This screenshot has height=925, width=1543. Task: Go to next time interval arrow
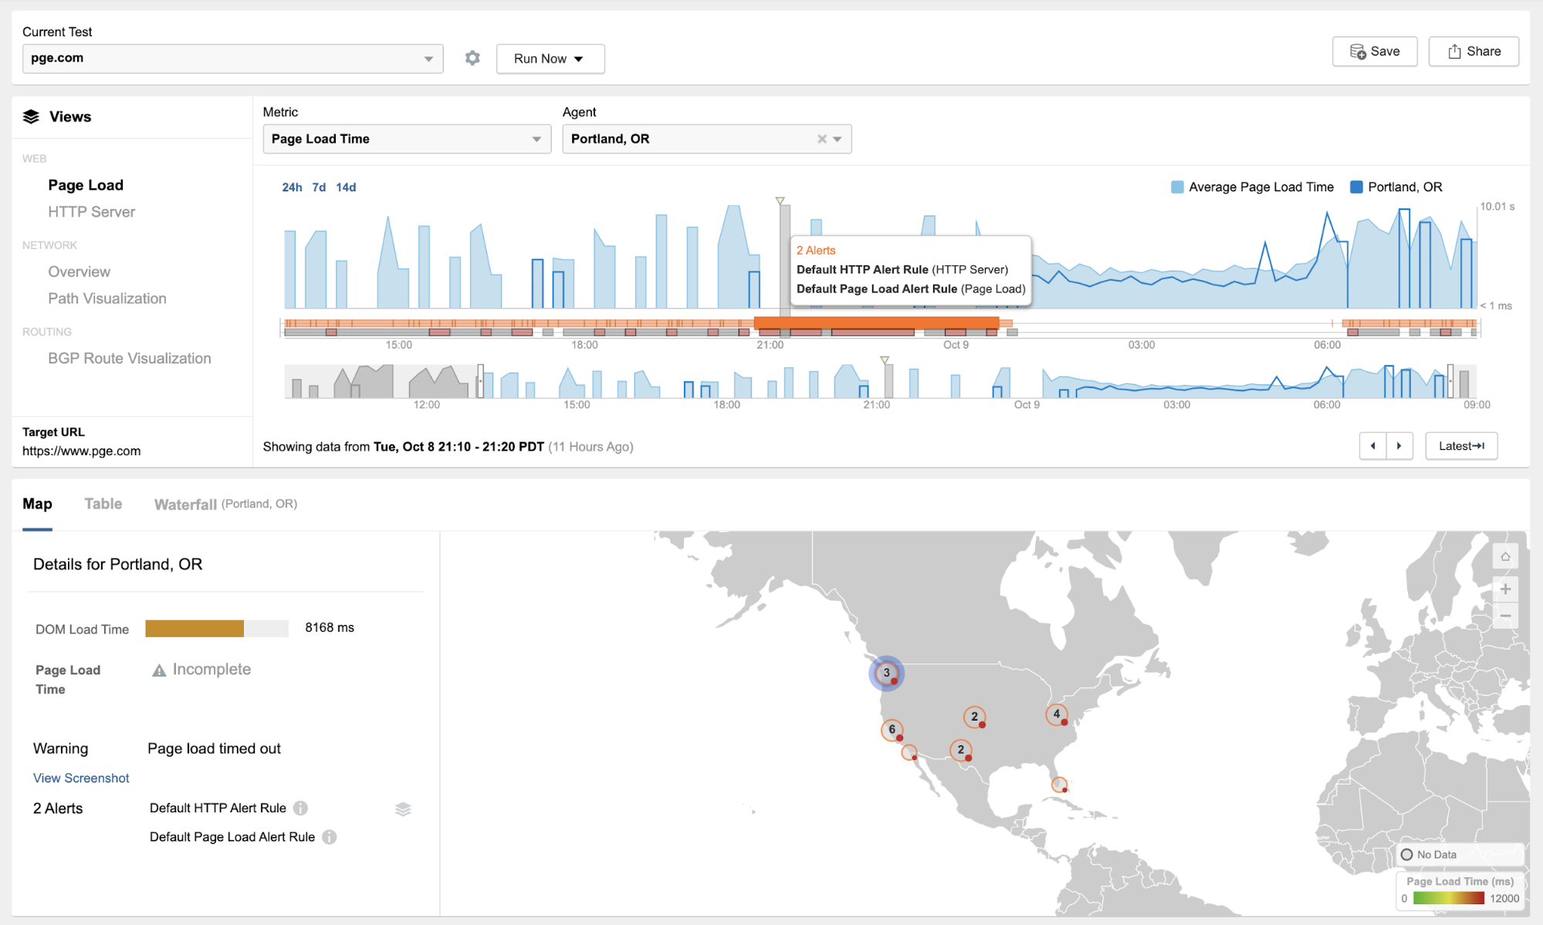1399,446
